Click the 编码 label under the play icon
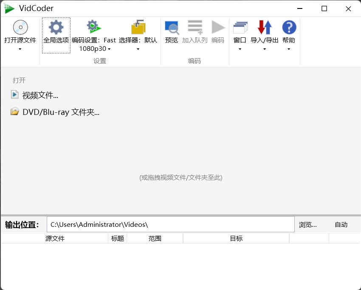The width and height of the screenshot is (361, 290). pyautogui.click(x=218, y=40)
